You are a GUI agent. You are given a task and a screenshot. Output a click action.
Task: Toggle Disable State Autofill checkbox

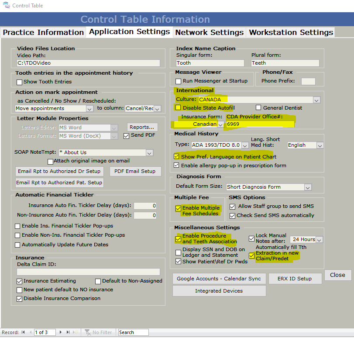point(178,107)
